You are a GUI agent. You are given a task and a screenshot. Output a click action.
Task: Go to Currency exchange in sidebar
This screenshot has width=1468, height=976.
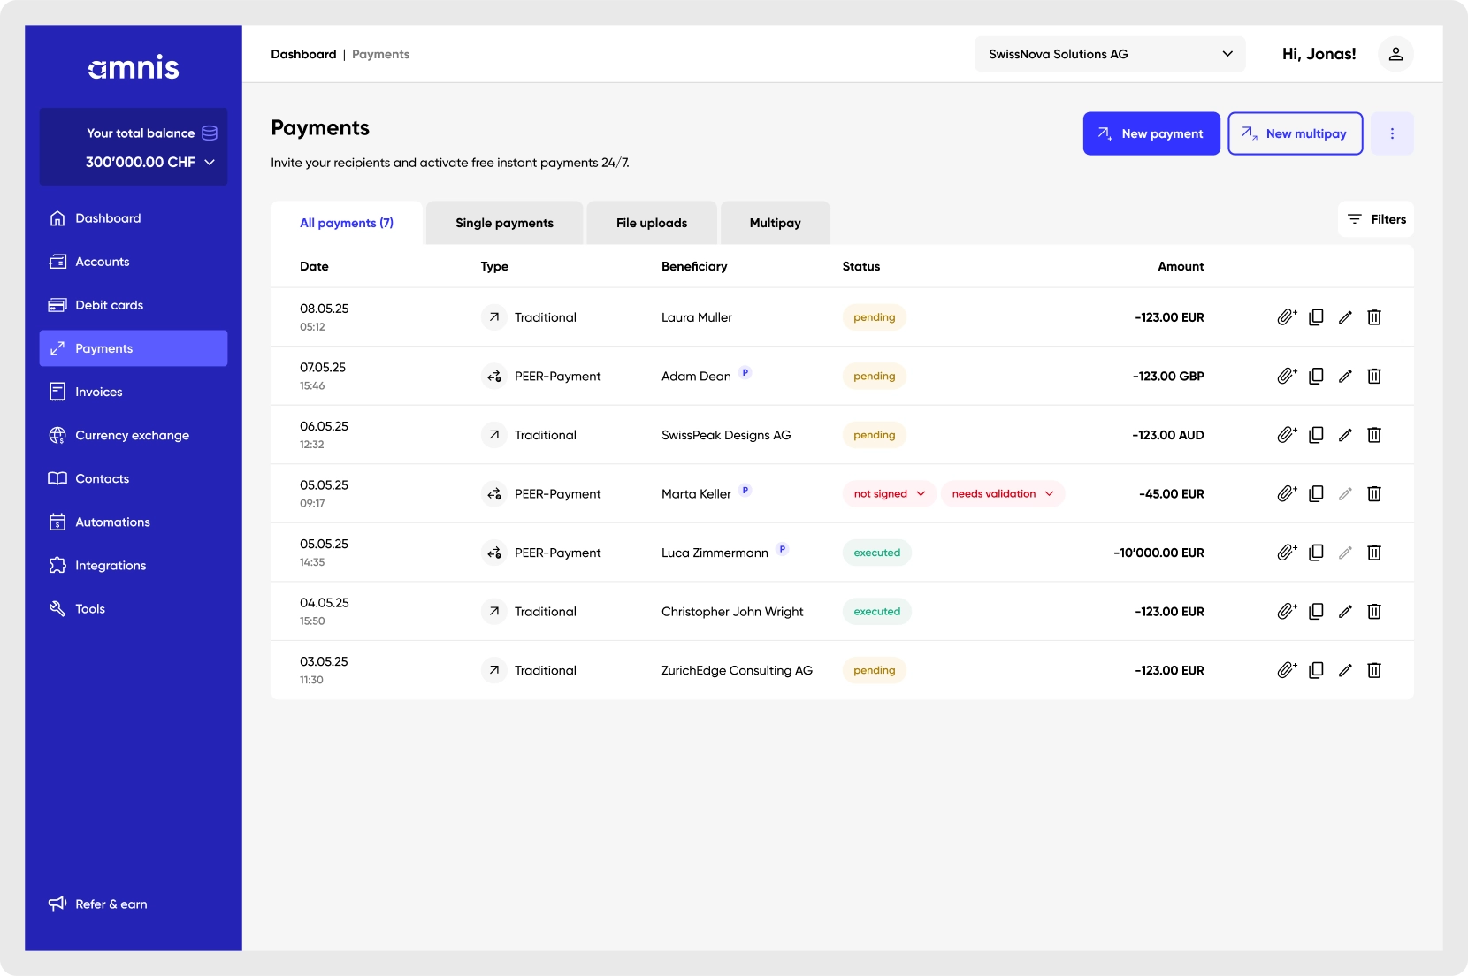pyautogui.click(x=132, y=435)
